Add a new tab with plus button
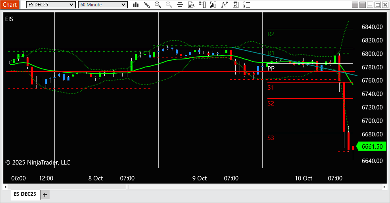Image resolution: width=390 pixels, height=203 pixels. coord(45,195)
